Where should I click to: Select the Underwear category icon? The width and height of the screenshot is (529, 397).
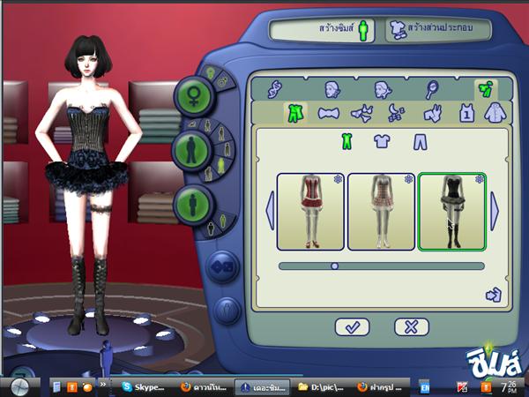362,114
